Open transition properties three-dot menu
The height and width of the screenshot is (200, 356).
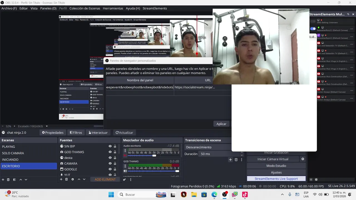pyautogui.click(x=241, y=159)
